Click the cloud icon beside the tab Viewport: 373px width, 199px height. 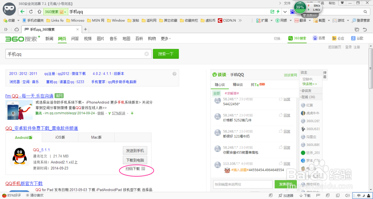tap(17, 29)
